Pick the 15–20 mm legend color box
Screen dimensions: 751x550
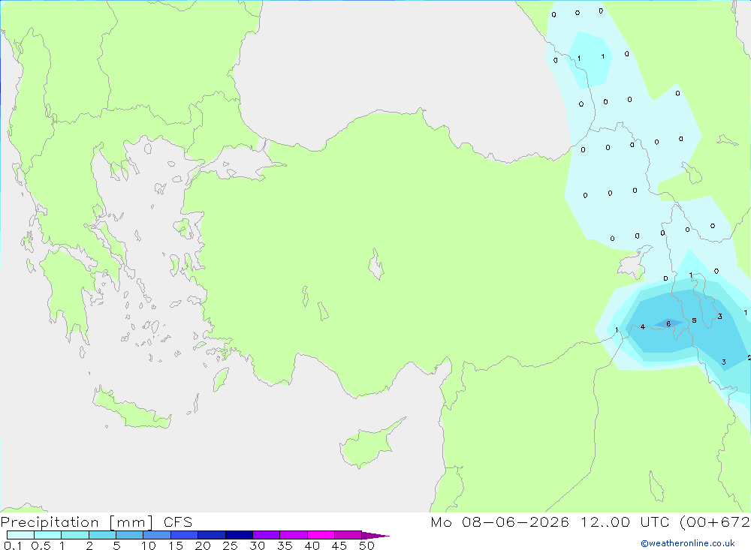point(185,535)
